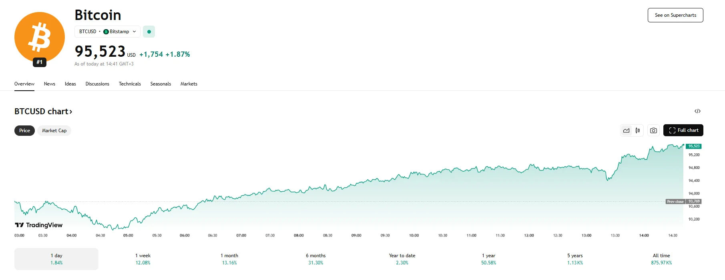Expand the BTCUSD chart heading link

point(43,111)
